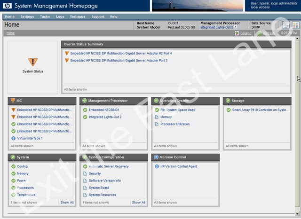Click Security document icon
The image size is (301, 219).
click(85, 173)
